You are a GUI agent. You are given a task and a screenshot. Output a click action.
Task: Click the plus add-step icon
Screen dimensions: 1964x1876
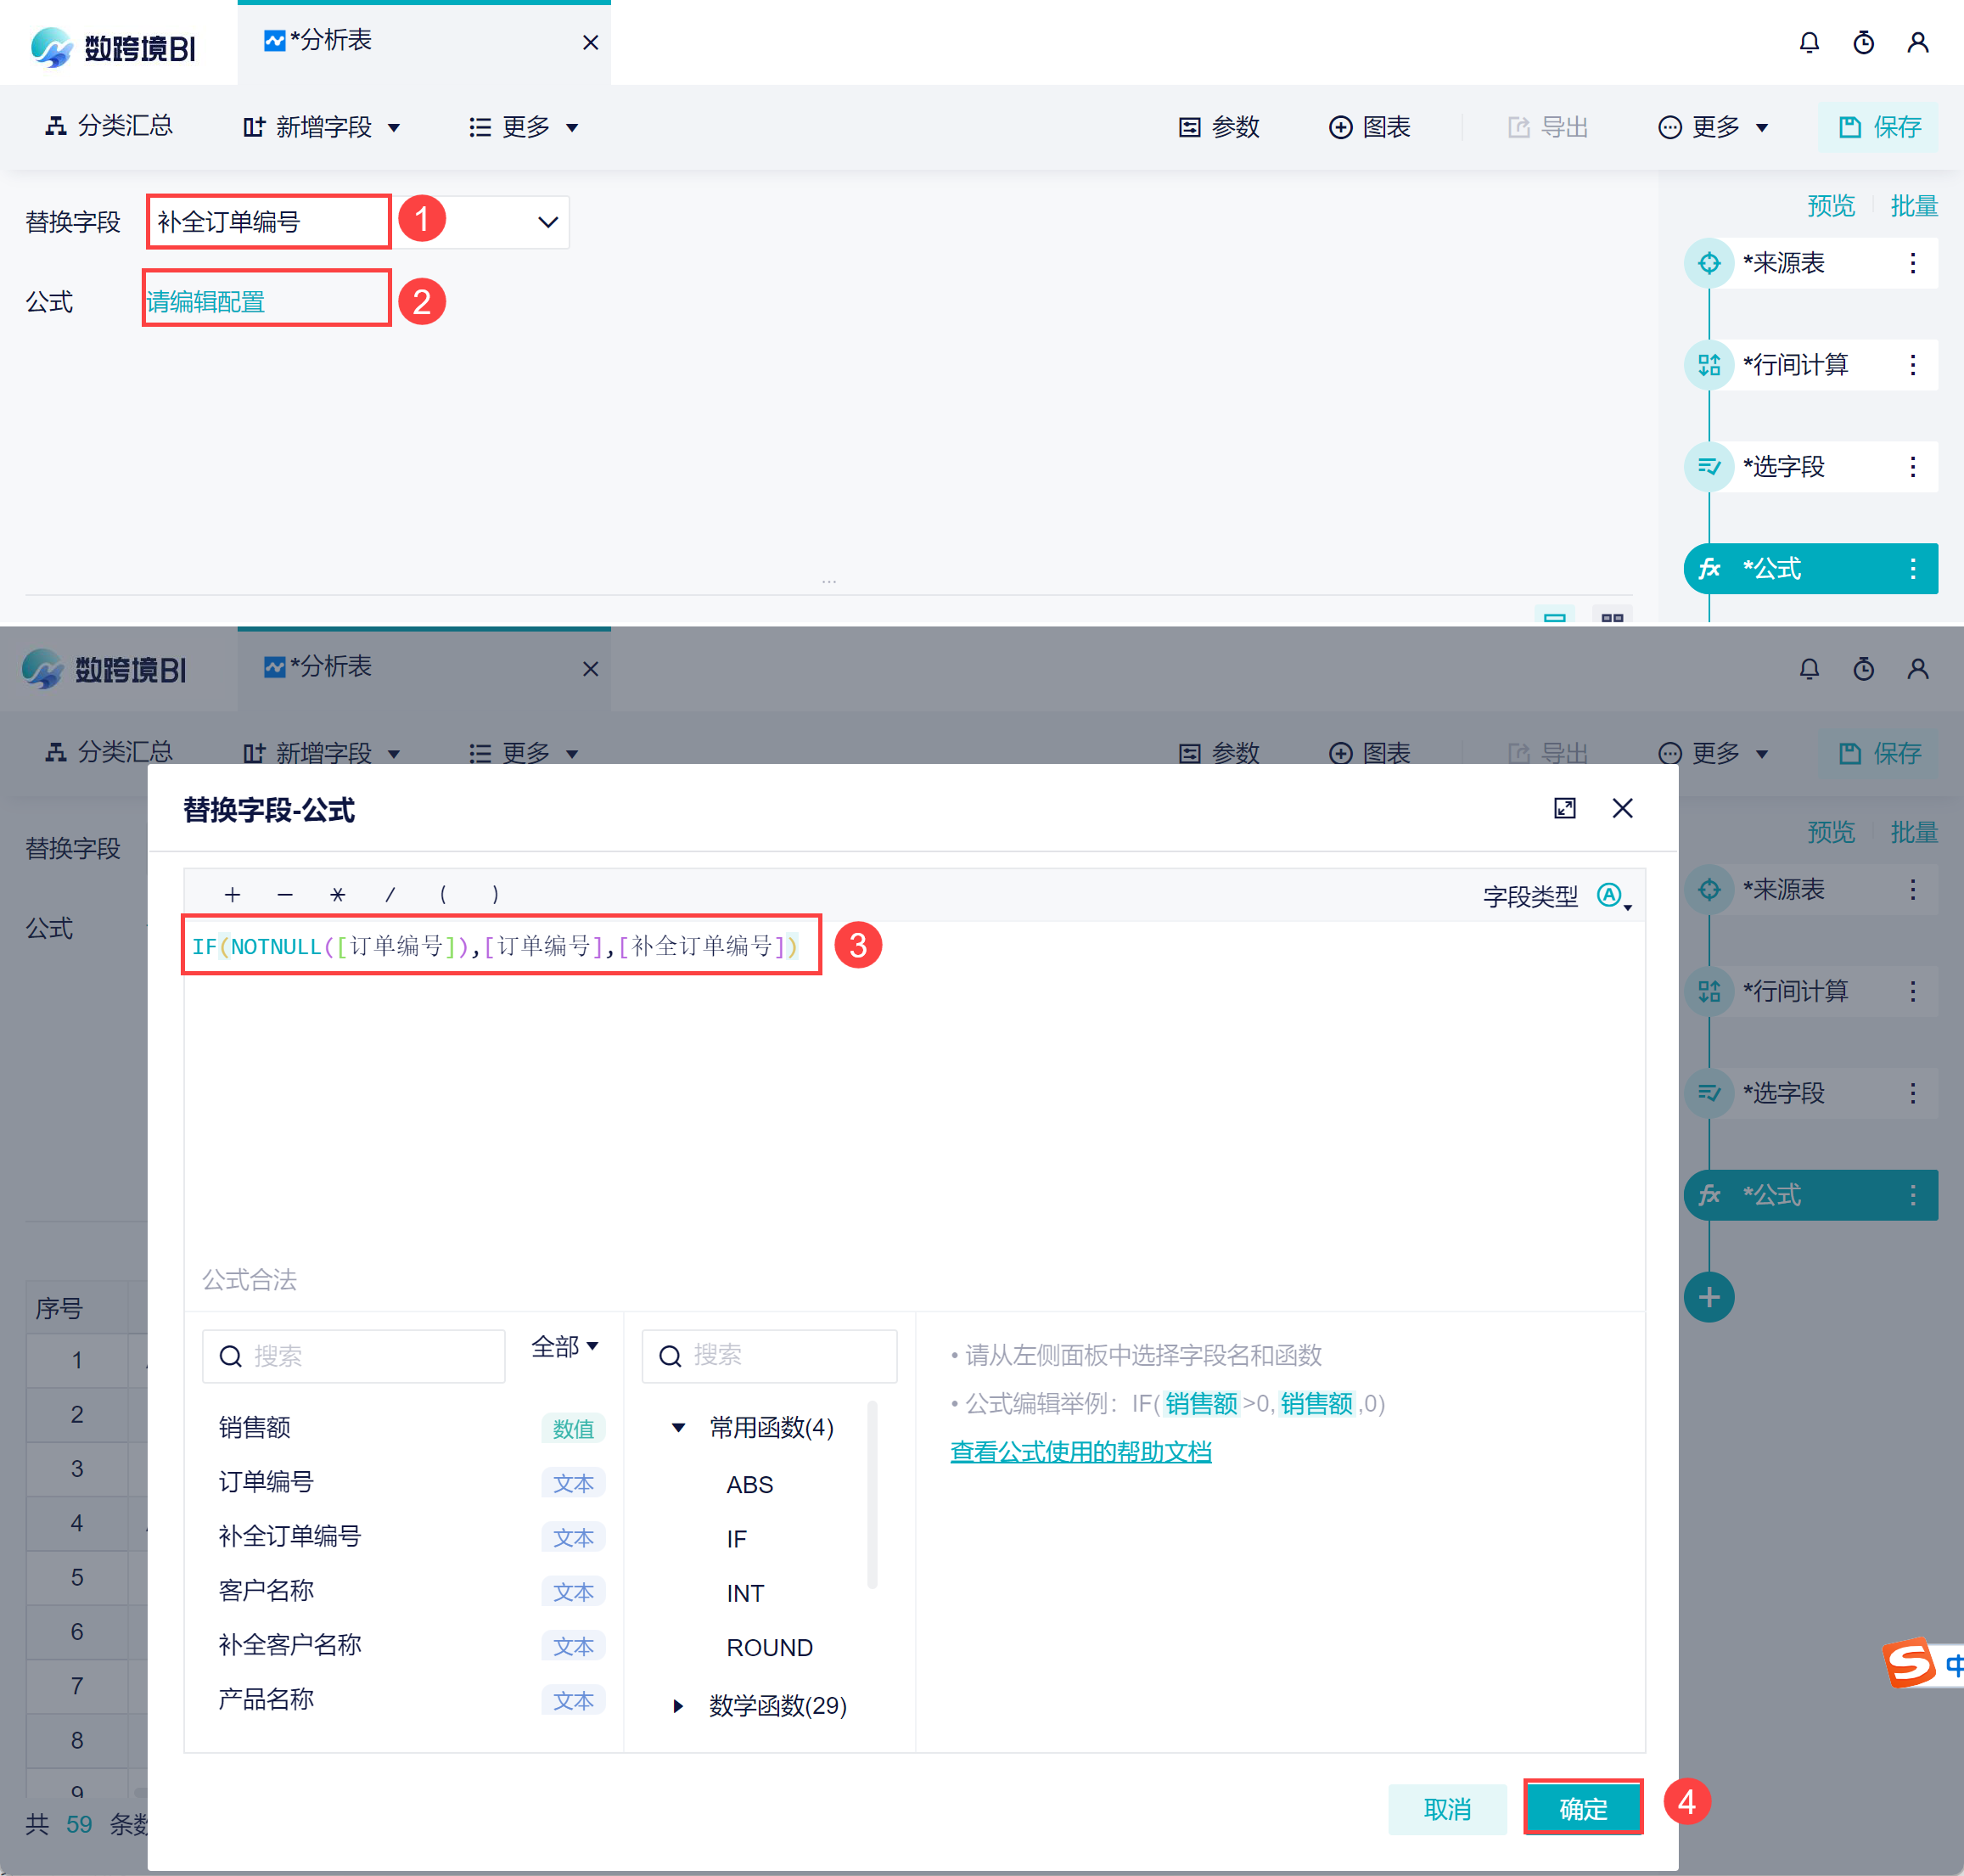1709,1297
